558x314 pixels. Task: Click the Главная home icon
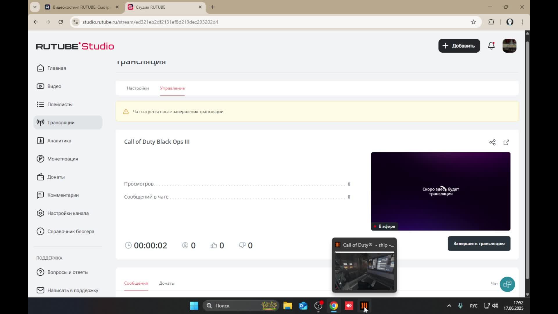point(40,68)
